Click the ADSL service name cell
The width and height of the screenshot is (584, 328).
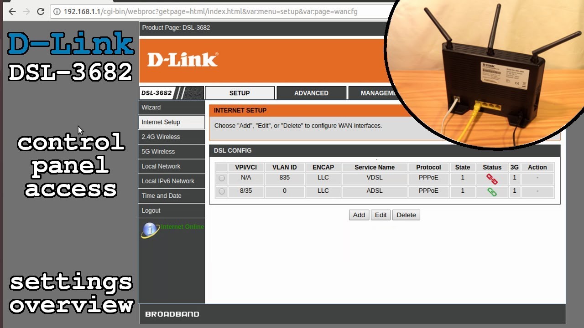pos(375,191)
